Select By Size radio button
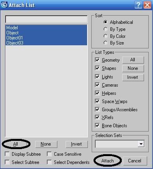Image resolution: width=153 pixels, height=169 pixels. [105, 43]
